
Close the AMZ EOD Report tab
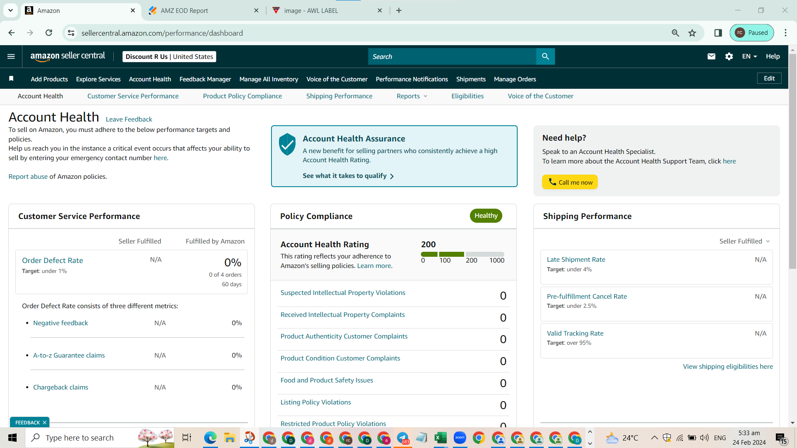pos(256,10)
